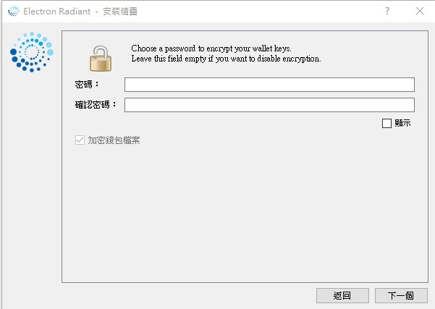Click the "Electron Radiant" title bar text
Screen dimensions: 435x309
pyautogui.click(x=57, y=12)
